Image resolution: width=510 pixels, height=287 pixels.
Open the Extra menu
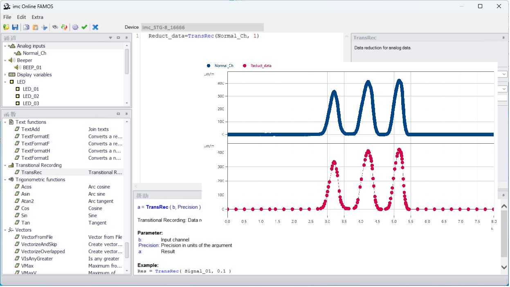(37, 17)
